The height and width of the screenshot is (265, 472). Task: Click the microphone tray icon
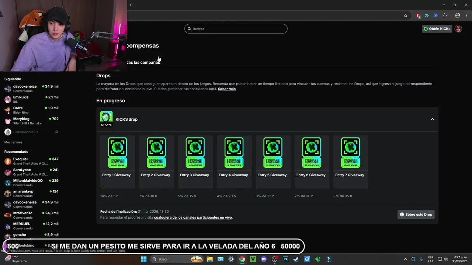tap(421, 259)
